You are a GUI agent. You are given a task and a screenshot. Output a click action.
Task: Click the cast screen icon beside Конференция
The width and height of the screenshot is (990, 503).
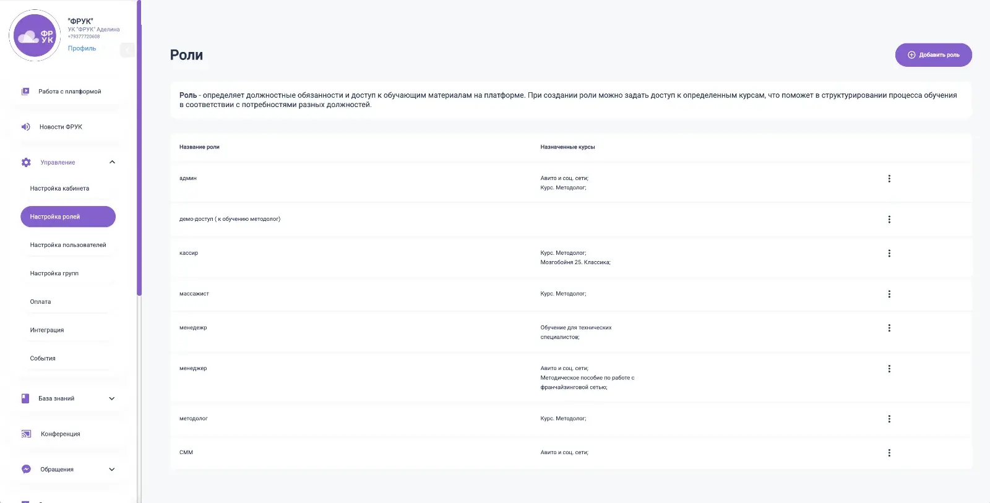point(26,434)
